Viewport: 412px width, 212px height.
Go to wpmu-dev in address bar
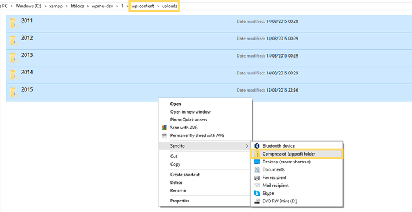pyautogui.click(x=102, y=6)
